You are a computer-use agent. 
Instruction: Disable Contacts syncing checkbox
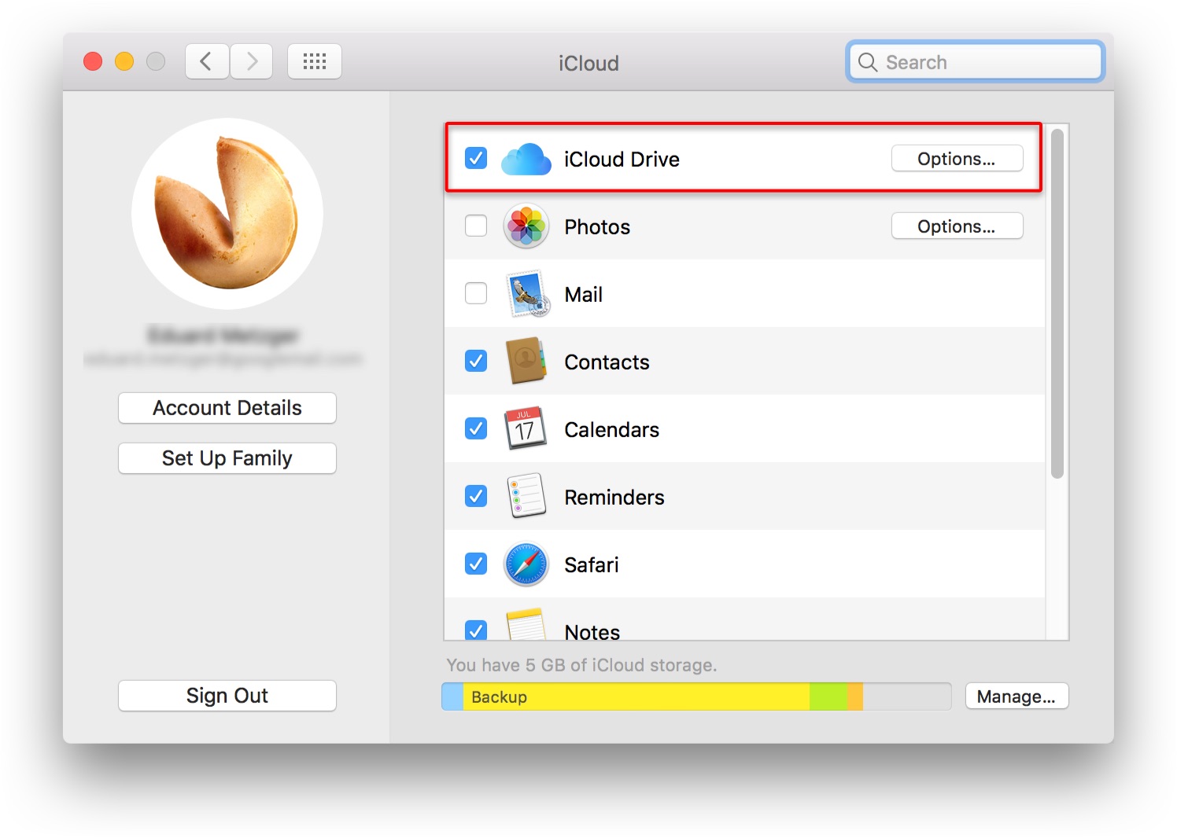[475, 361]
